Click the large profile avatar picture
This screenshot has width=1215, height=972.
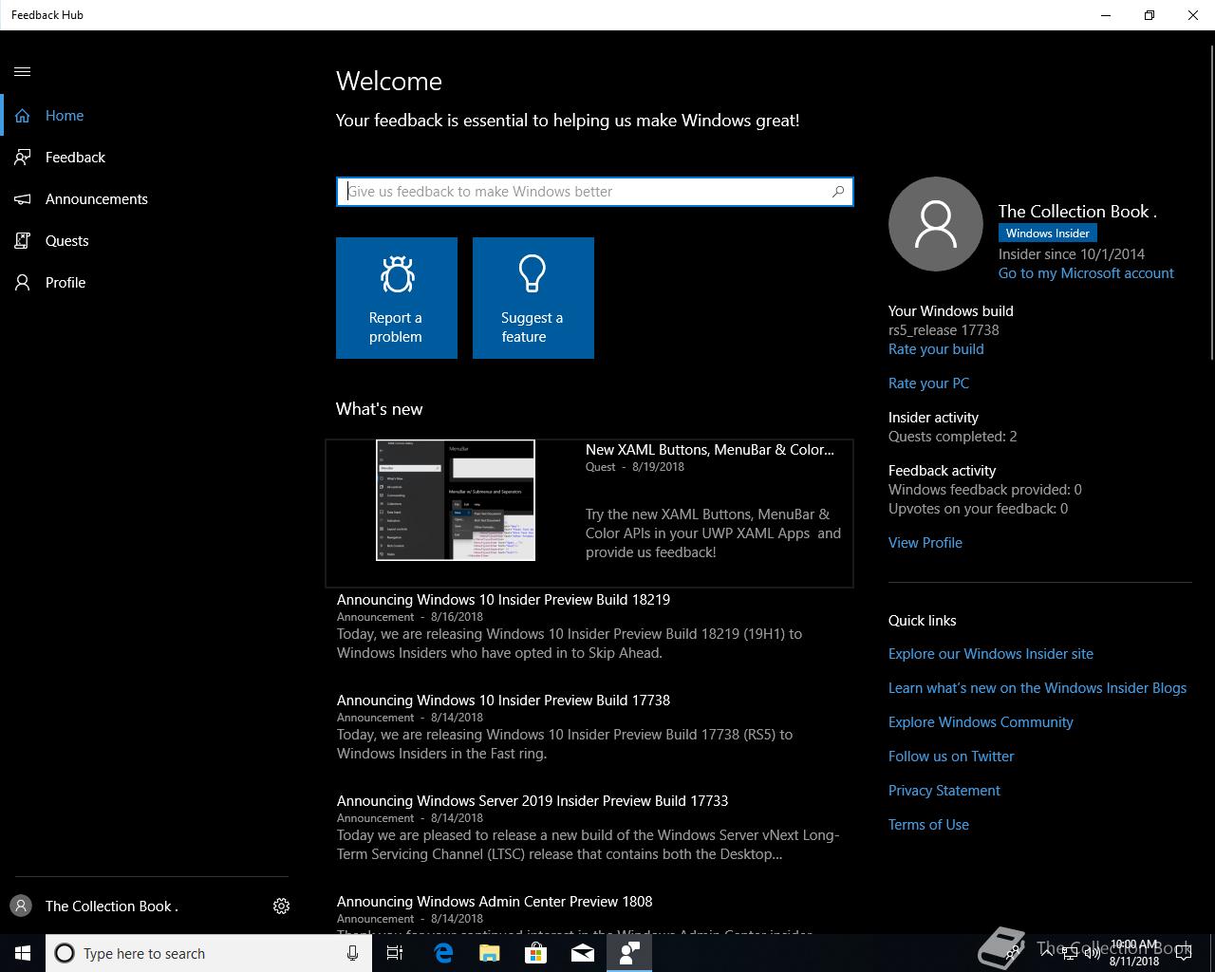pyautogui.click(x=936, y=224)
